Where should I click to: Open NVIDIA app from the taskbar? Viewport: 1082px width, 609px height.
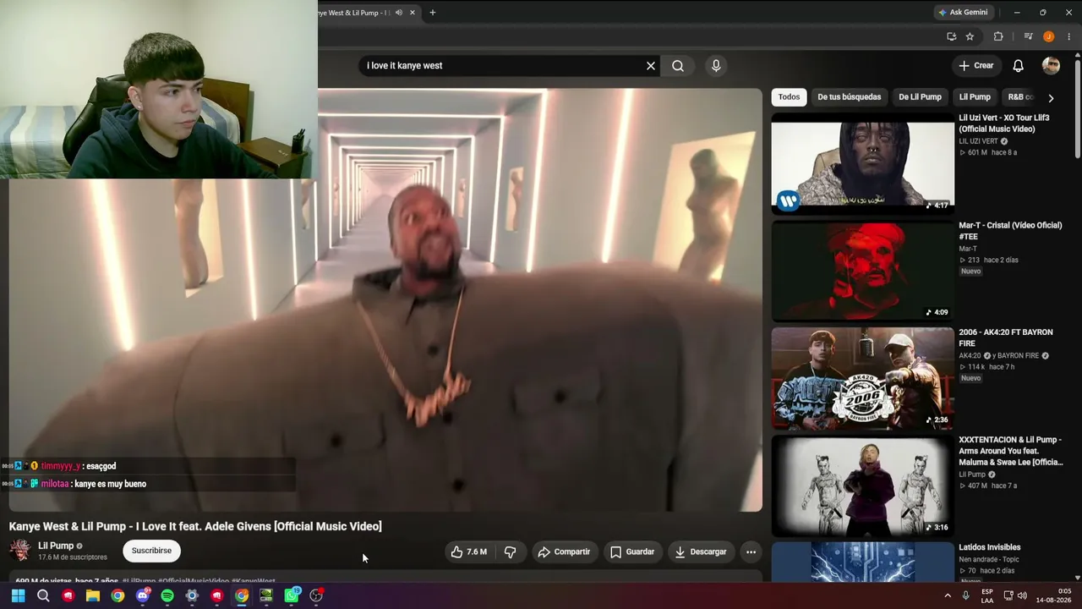[x=266, y=595]
